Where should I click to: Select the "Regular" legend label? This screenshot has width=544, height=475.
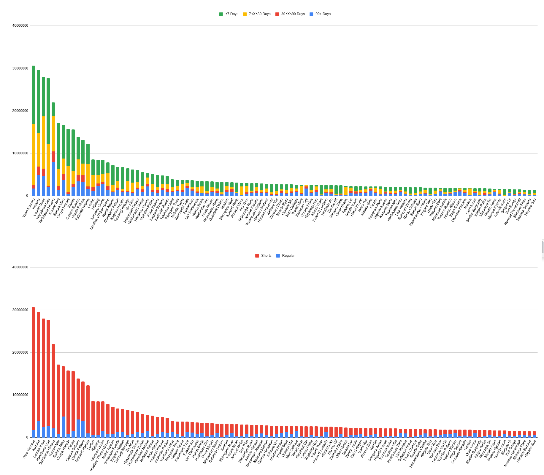coord(288,256)
